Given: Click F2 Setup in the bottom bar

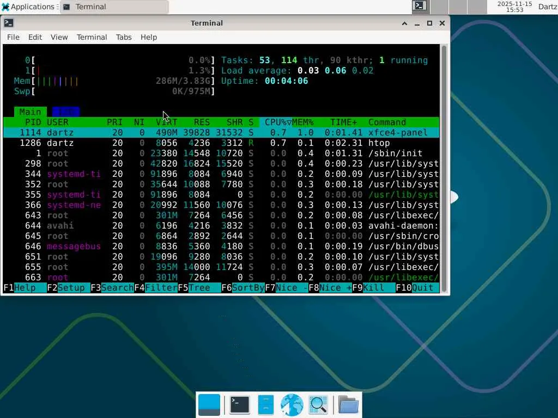Looking at the screenshot, I should tap(68, 287).
